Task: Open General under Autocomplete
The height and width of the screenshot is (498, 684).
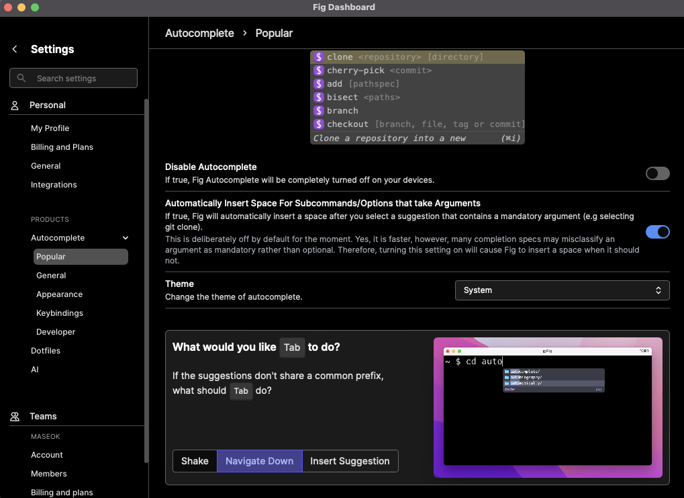Action: coord(51,276)
